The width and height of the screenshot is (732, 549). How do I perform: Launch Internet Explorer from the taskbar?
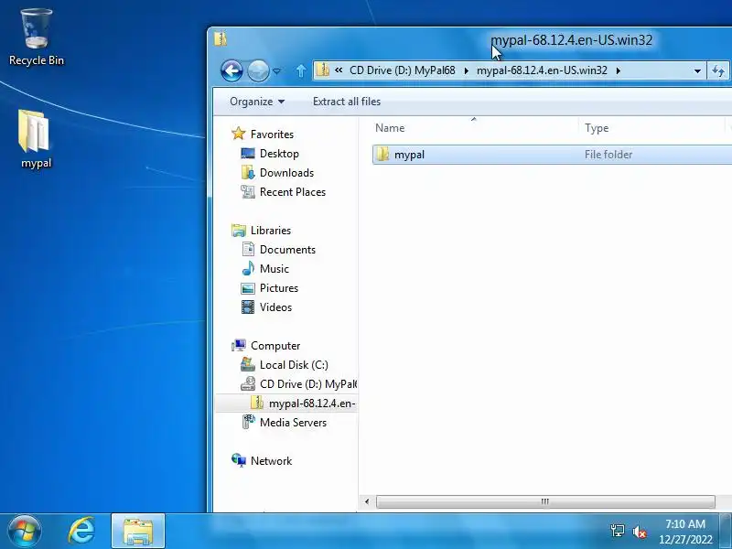point(81,532)
